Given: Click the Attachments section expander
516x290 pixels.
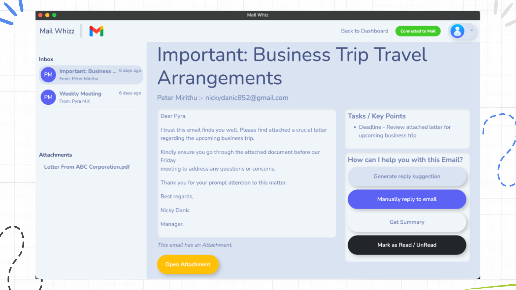Looking at the screenshot, I should click(x=55, y=155).
